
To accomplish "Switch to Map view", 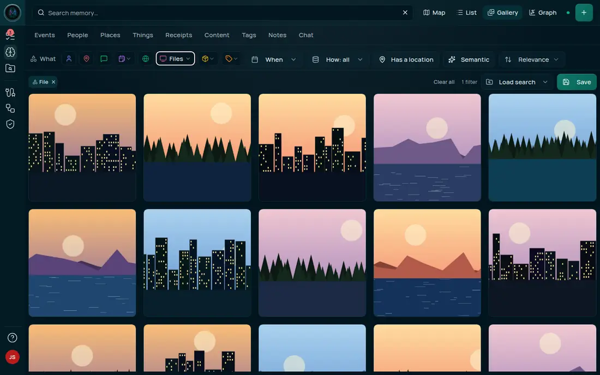I will [x=434, y=13].
